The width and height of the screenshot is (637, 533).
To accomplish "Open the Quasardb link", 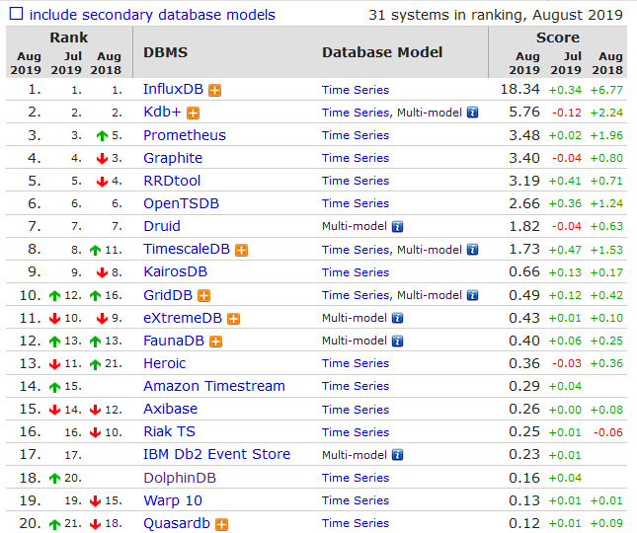I will point(177,523).
